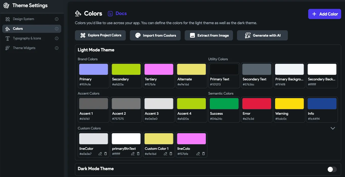Click the Error red color swatch

coord(257,104)
